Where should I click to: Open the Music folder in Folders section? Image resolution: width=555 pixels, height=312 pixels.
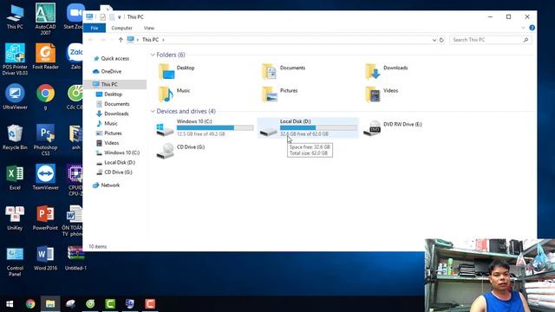174,94
